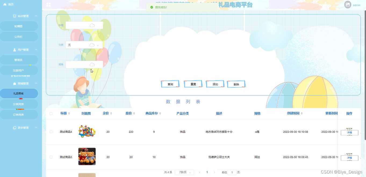The image size is (366, 177).
Task: Click cloud icon in 规格 field
Action: pos(92,65)
